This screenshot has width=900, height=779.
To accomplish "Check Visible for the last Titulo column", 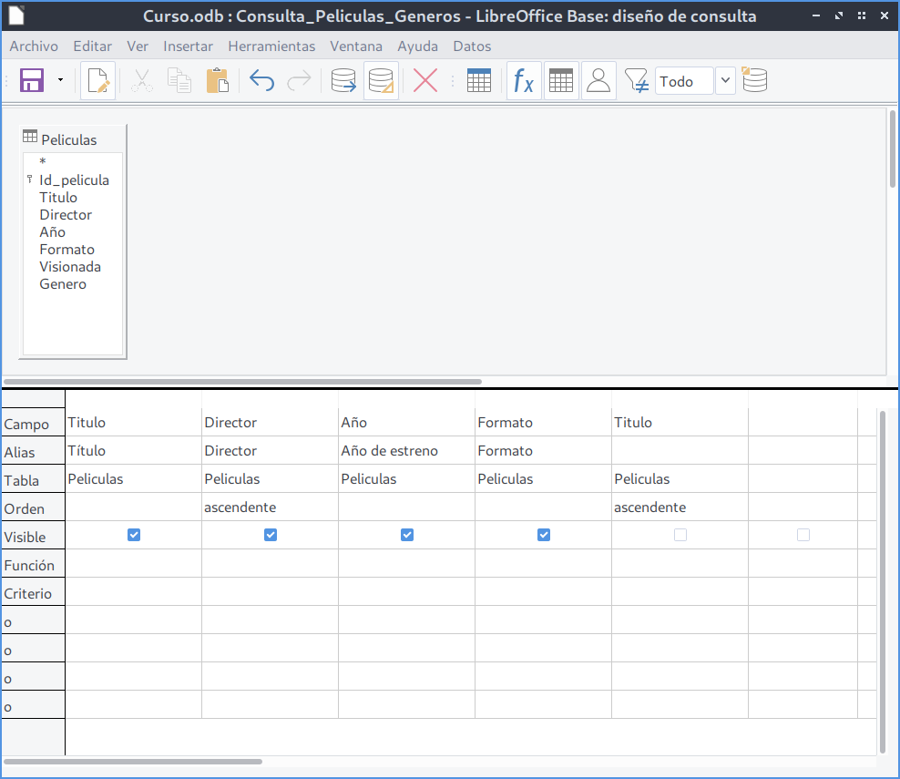I will (x=680, y=536).
